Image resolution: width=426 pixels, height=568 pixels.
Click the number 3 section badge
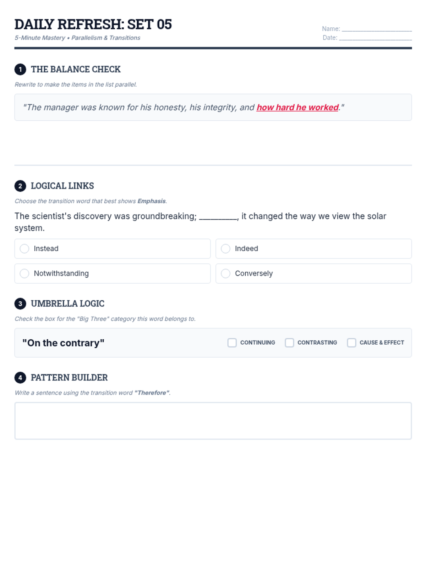pyautogui.click(x=20, y=304)
